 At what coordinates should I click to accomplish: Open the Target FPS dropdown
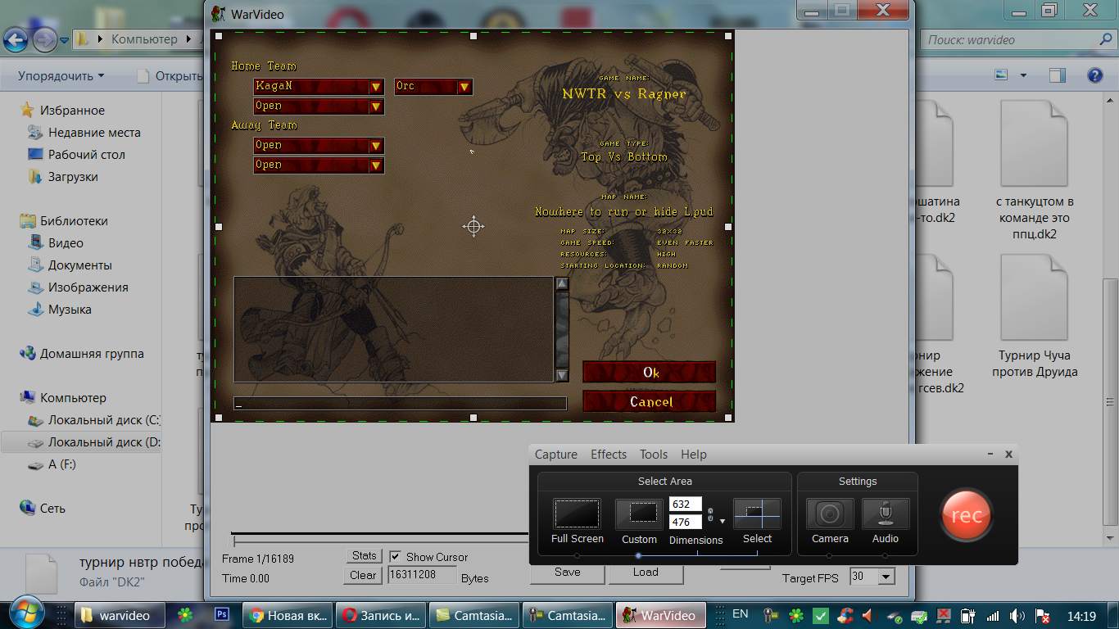coord(886,577)
